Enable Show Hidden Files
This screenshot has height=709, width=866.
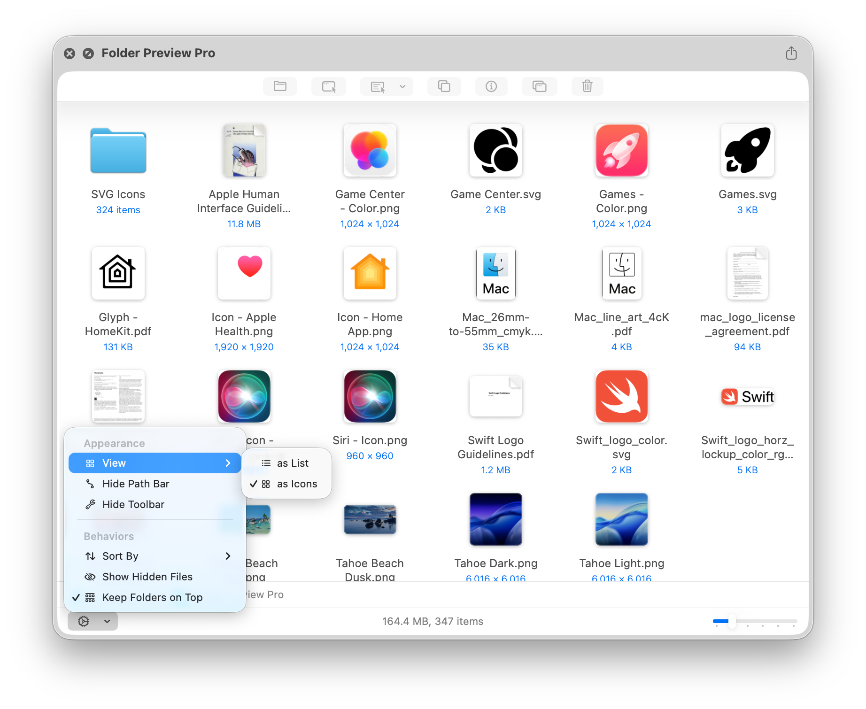coord(147,577)
